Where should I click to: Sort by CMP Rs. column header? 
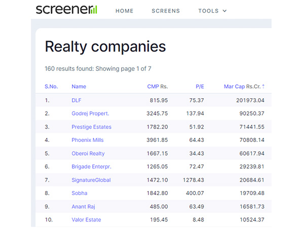click(x=158, y=87)
